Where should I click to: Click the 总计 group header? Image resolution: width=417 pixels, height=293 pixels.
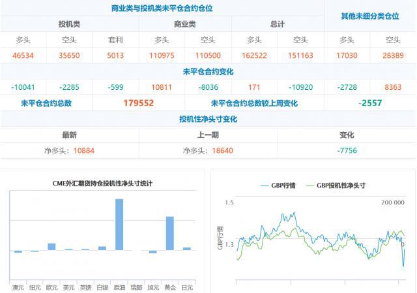(x=278, y=24)
